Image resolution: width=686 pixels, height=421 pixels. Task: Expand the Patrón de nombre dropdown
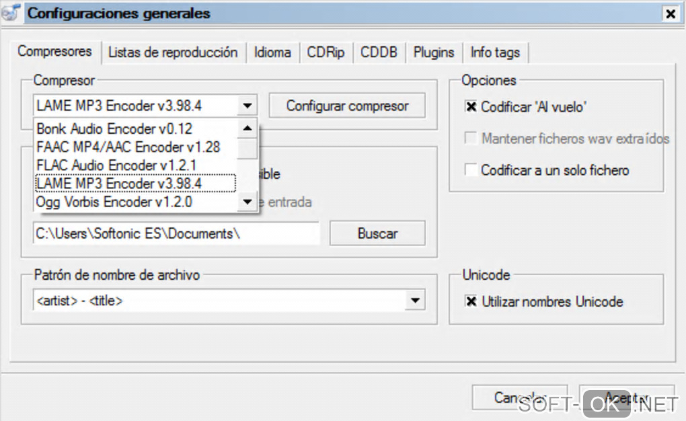[415, 301]
